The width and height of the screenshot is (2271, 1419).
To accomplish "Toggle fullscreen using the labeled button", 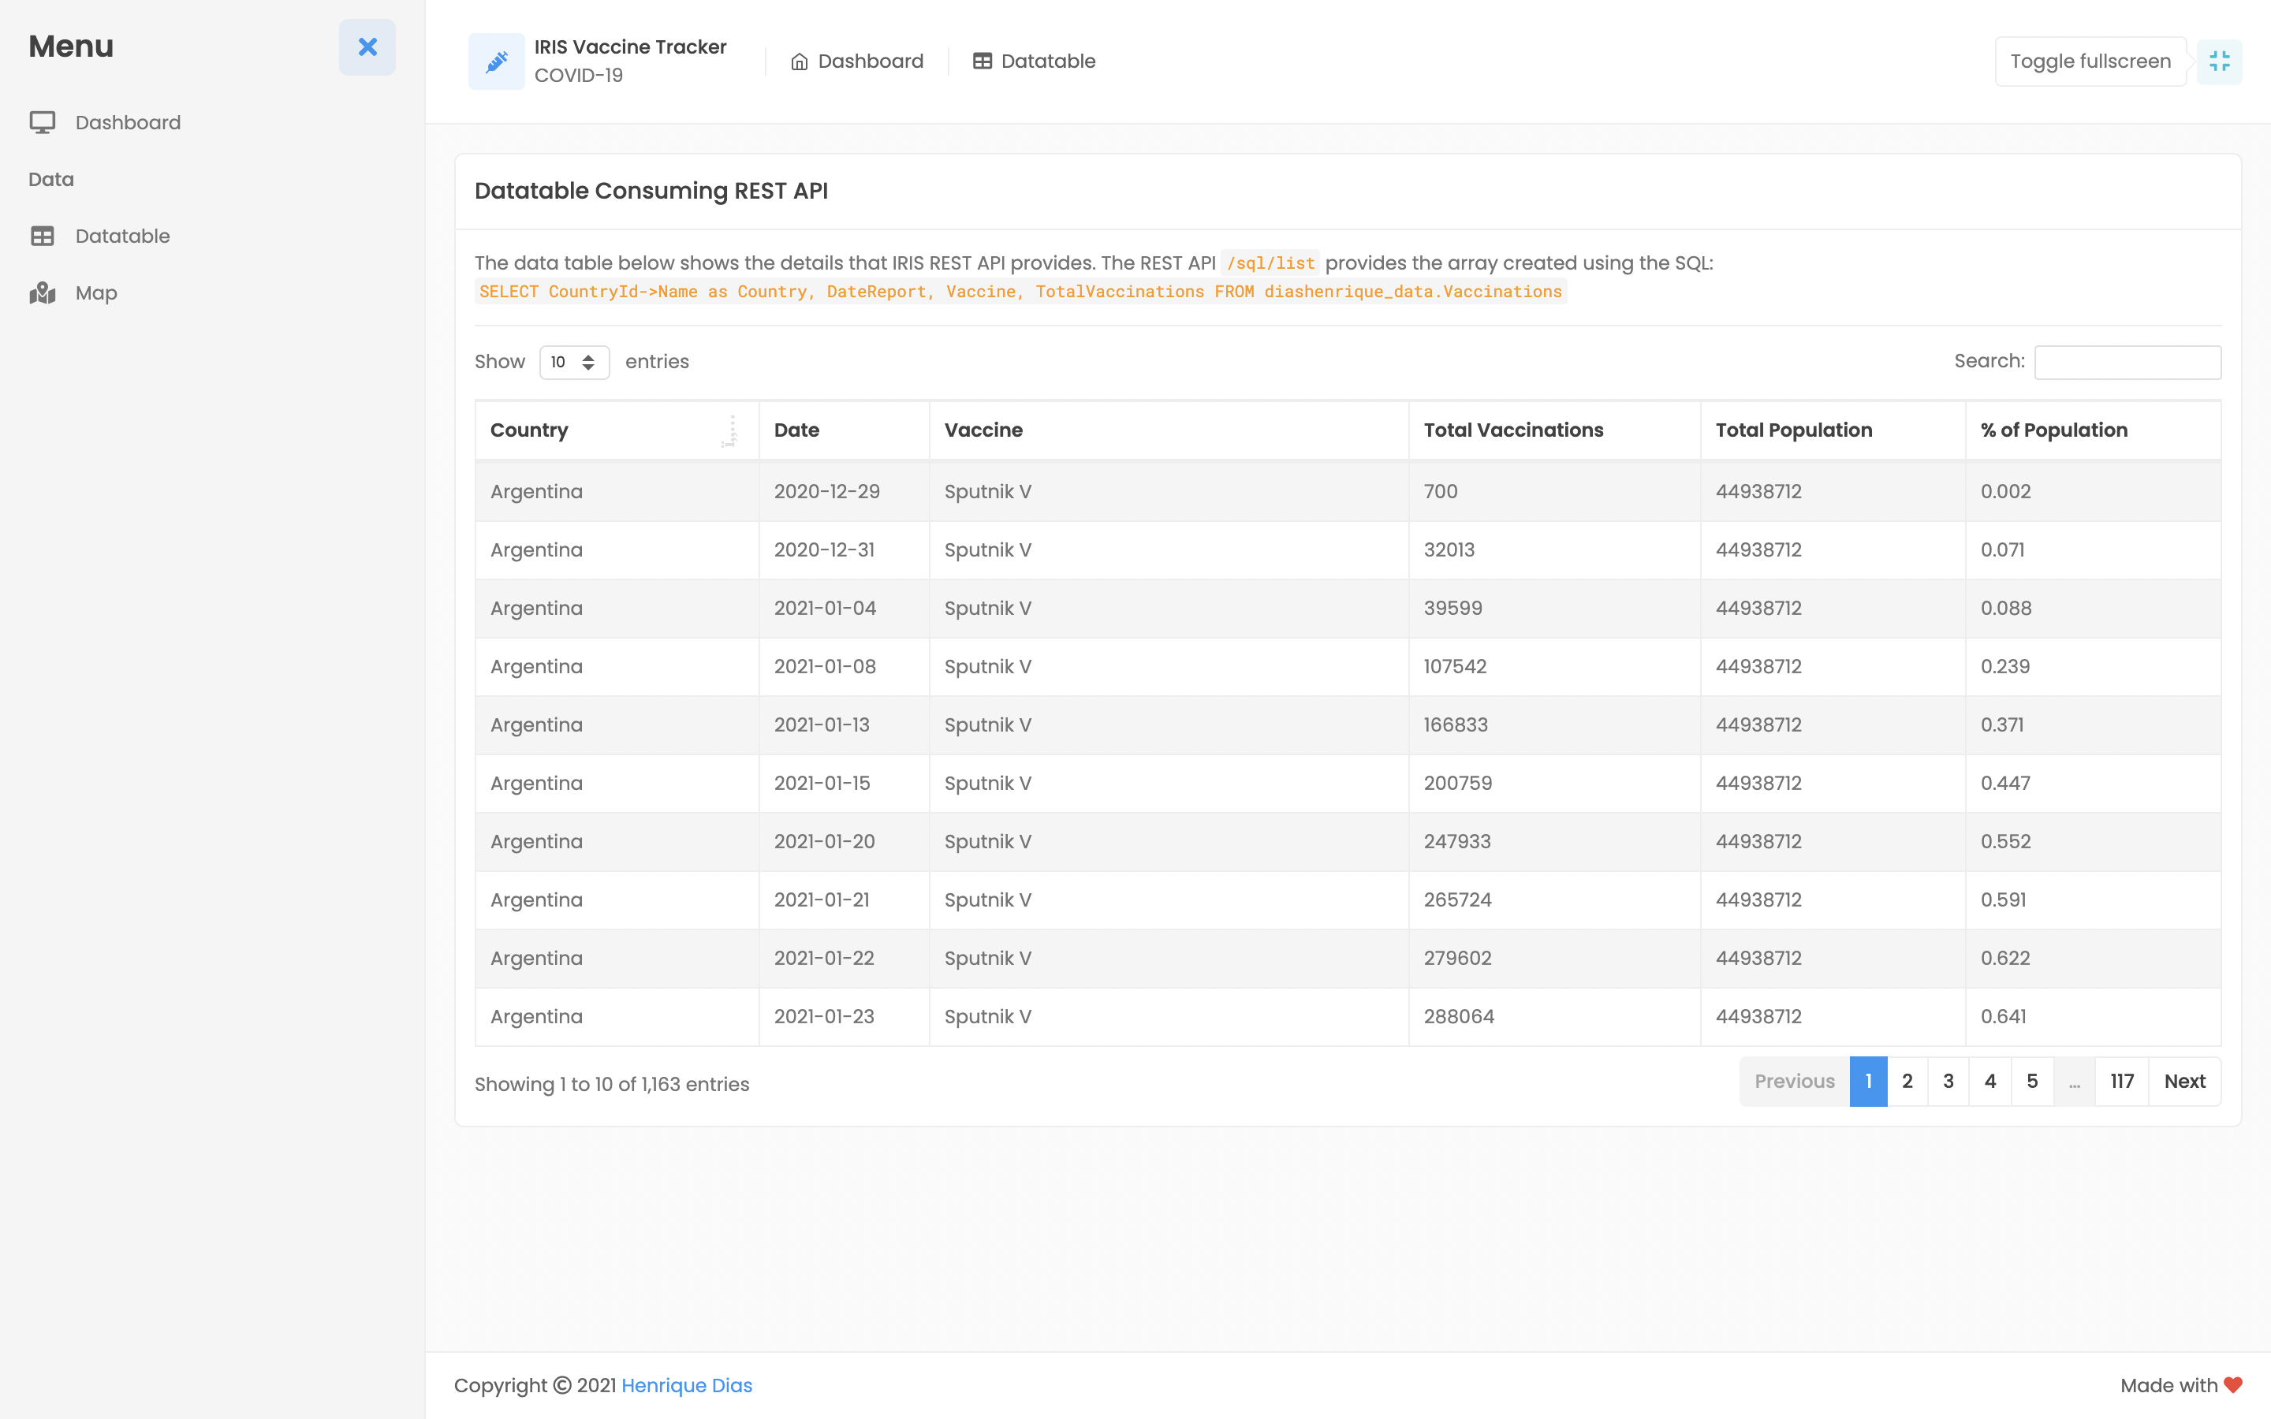I will [x=2090, y=62].
